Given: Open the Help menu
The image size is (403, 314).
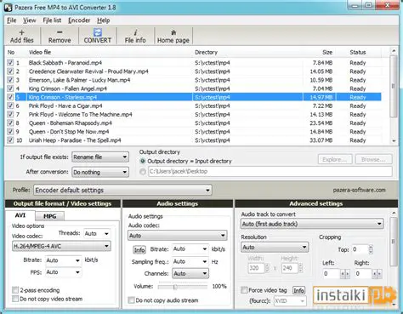Looking at the screenshot, I should 104,20.
